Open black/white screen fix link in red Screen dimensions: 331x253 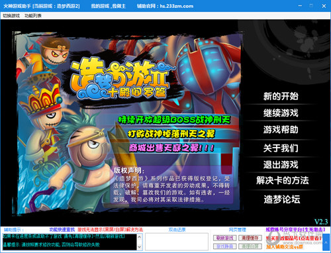click(110, 230)
